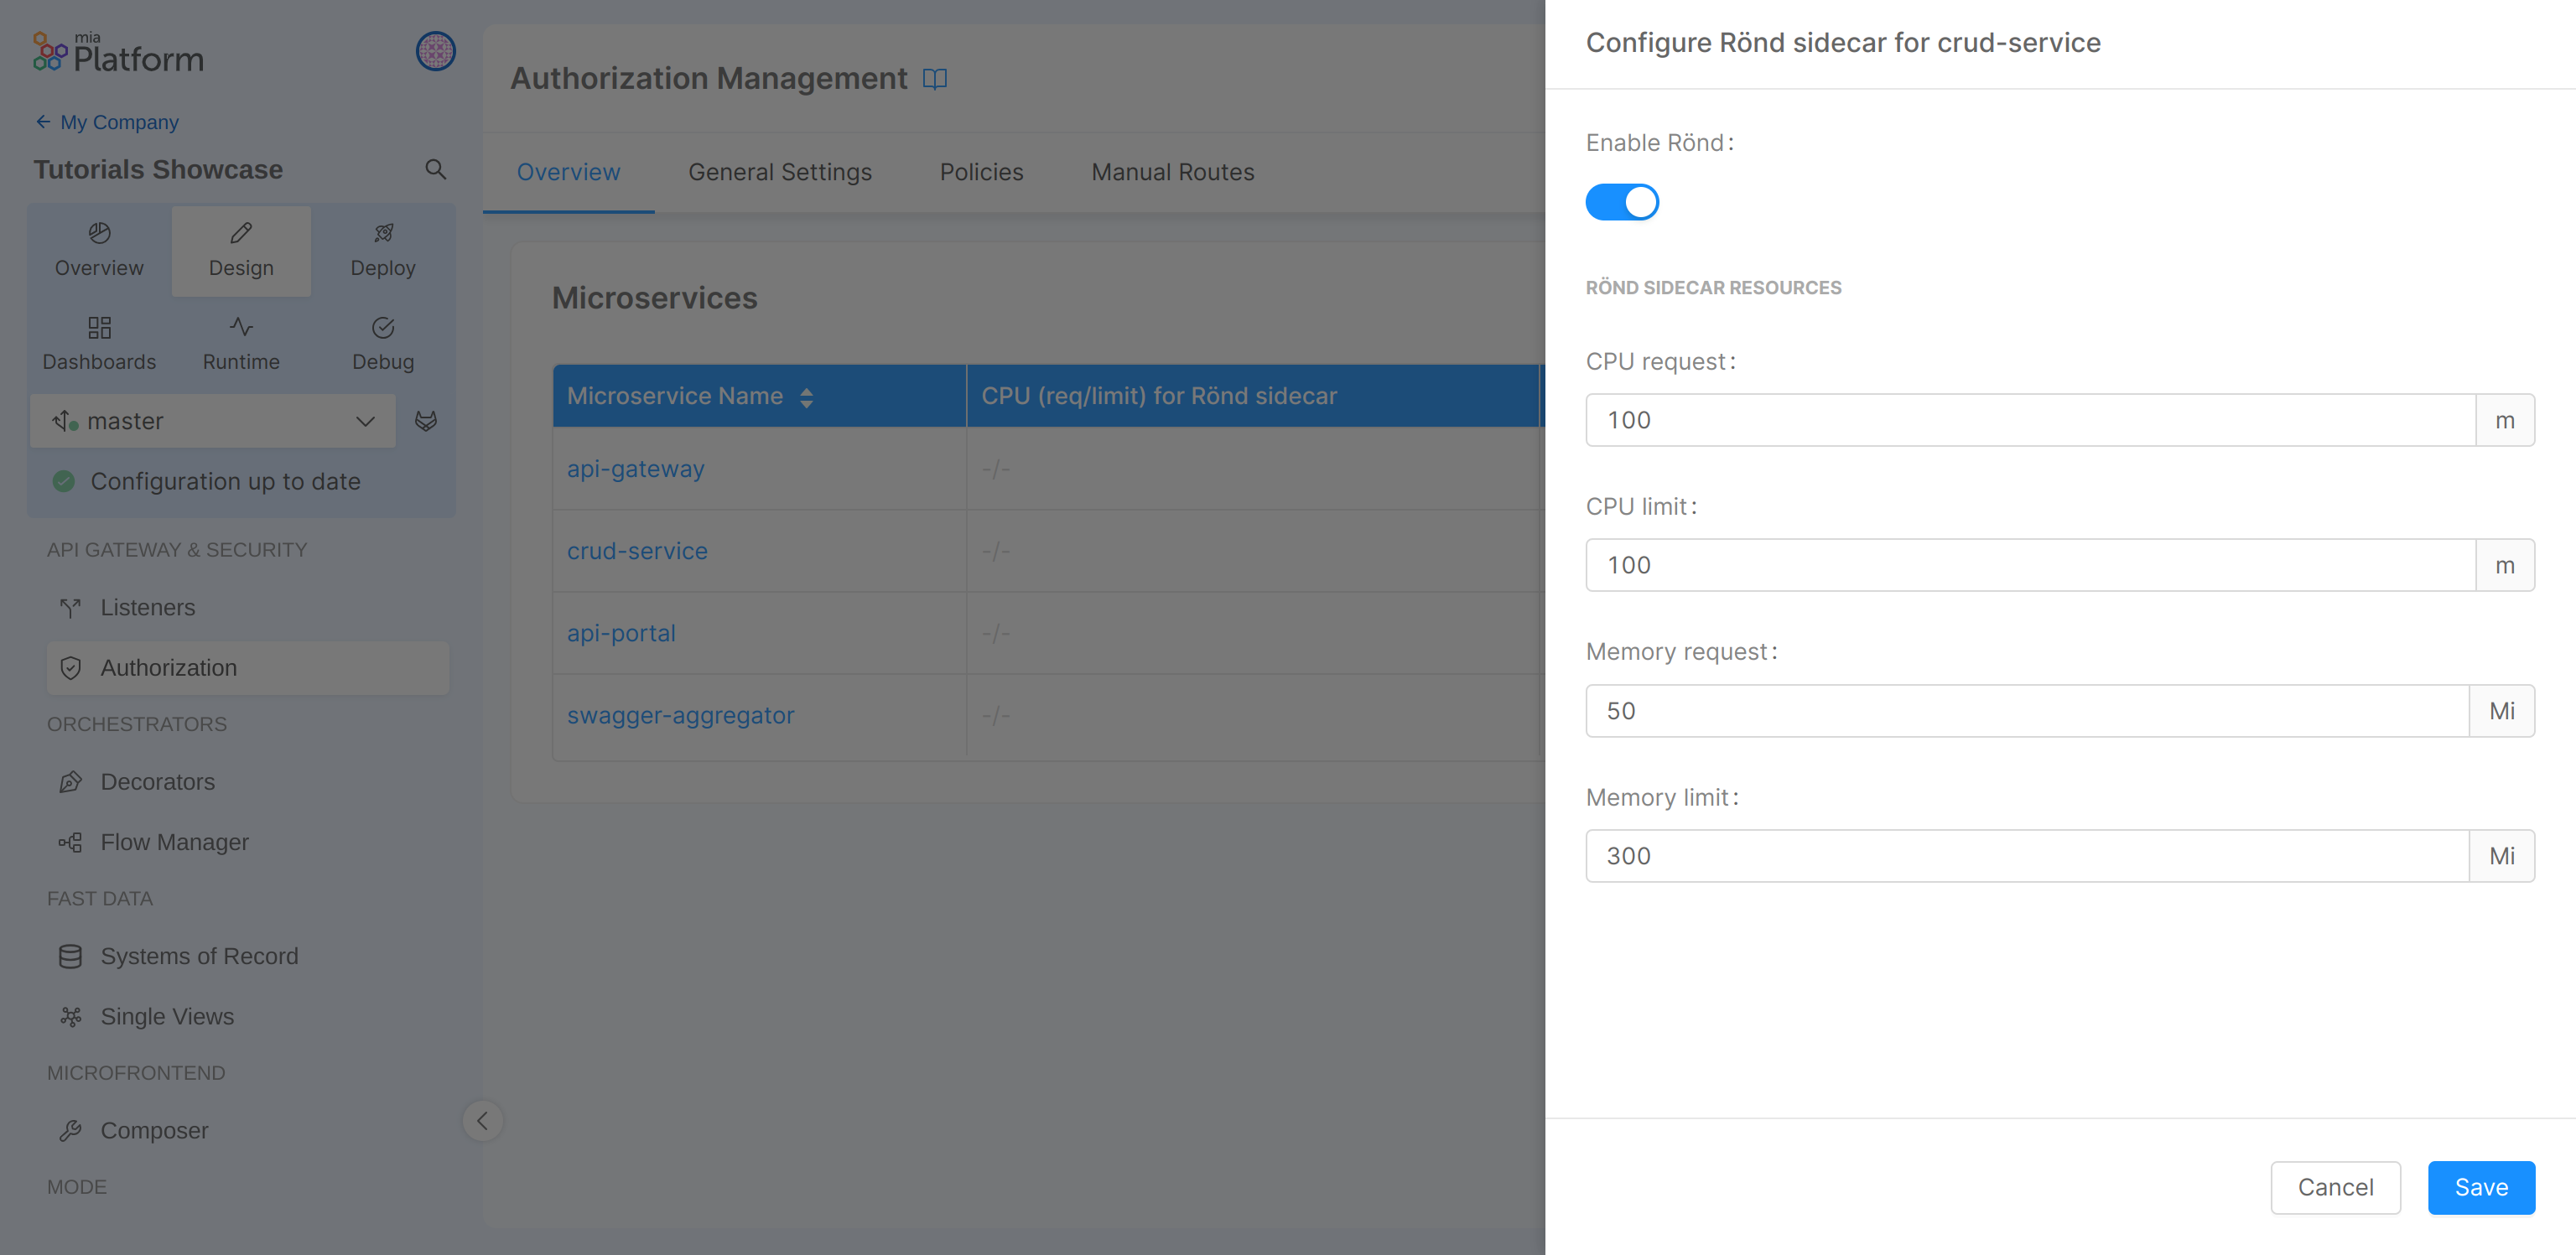Select the Design section icon
Image resolution: width=2576 pixels, height=1255 pixels.
pyautogui.click(x=240, y=233)
